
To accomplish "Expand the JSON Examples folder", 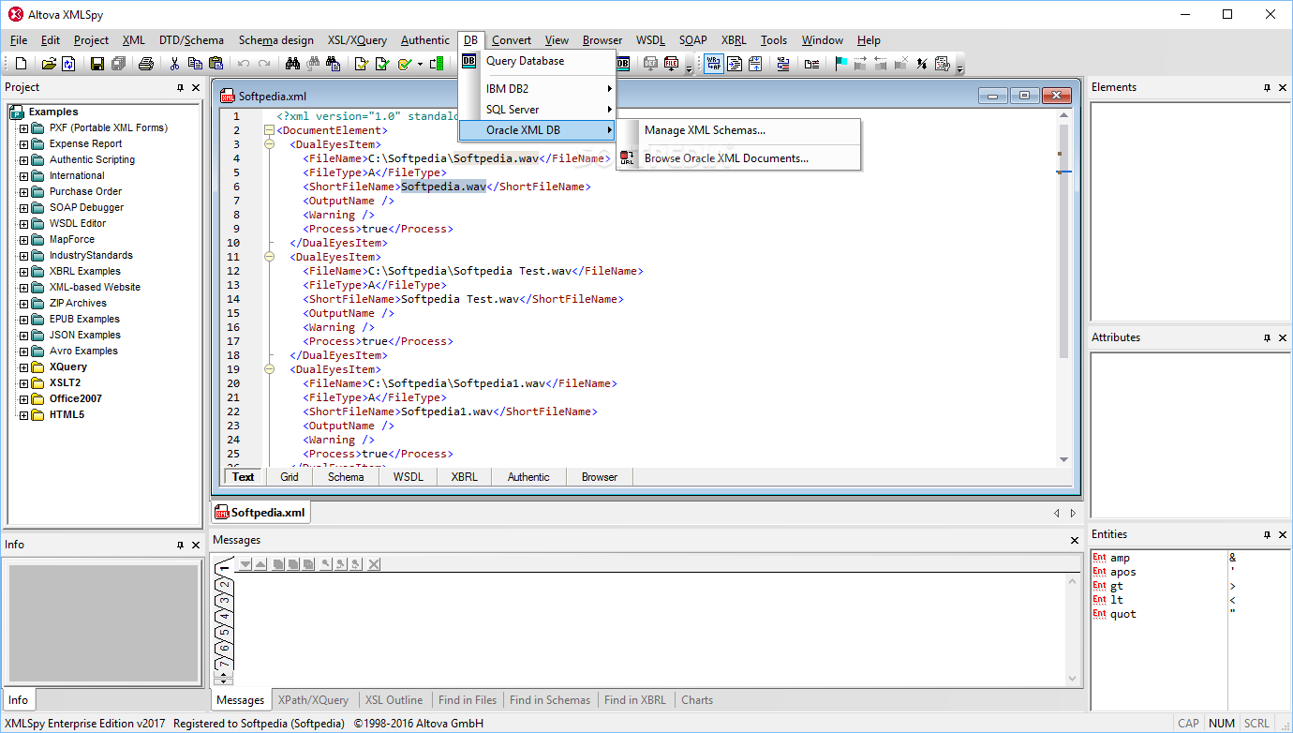I will coord(23,336).
